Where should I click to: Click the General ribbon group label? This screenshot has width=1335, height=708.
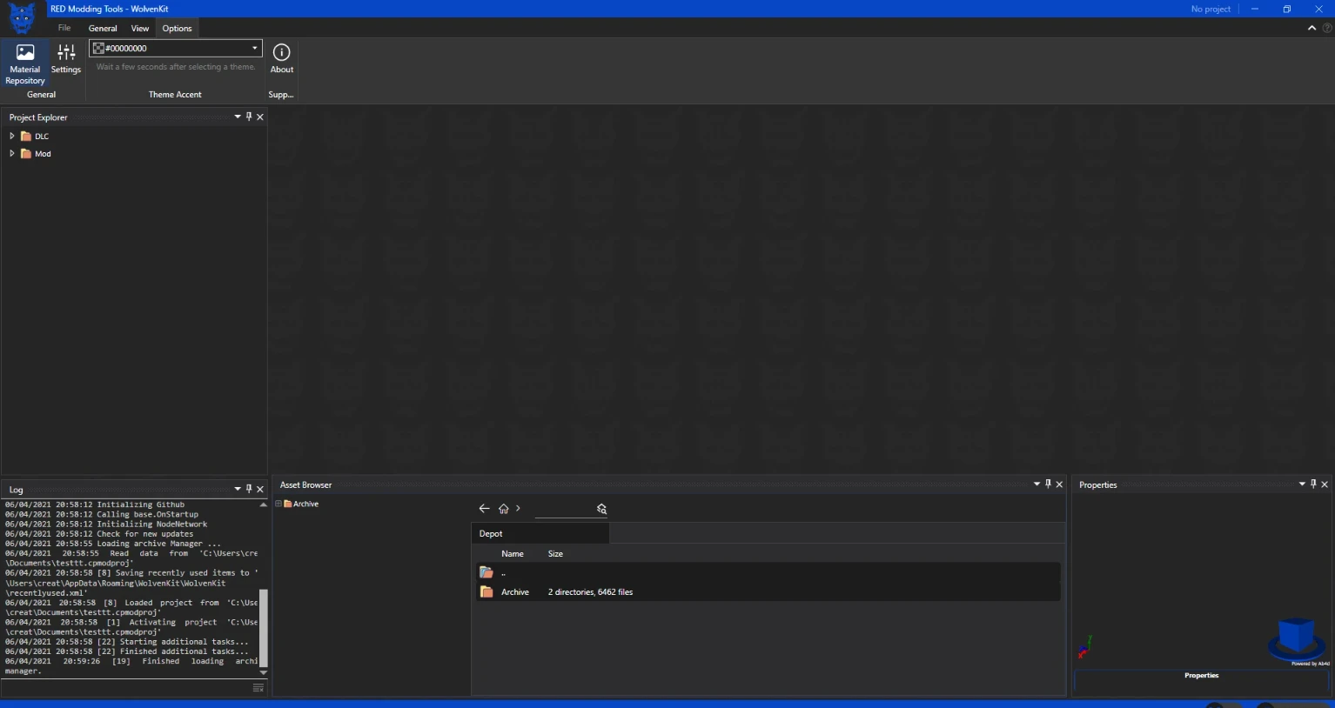click(41, 95)
